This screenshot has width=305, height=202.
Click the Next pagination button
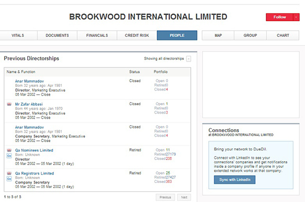click(x=184, y=198)
